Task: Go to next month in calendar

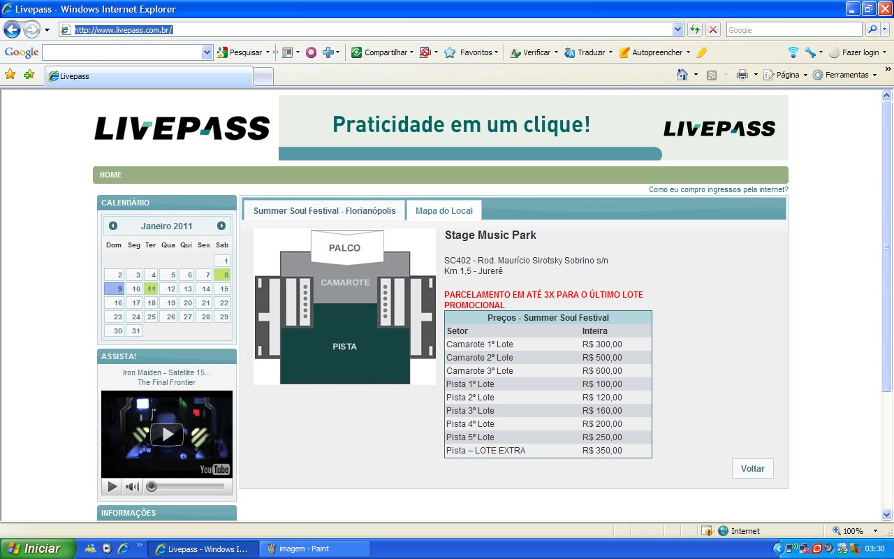Action: point(221,226)
